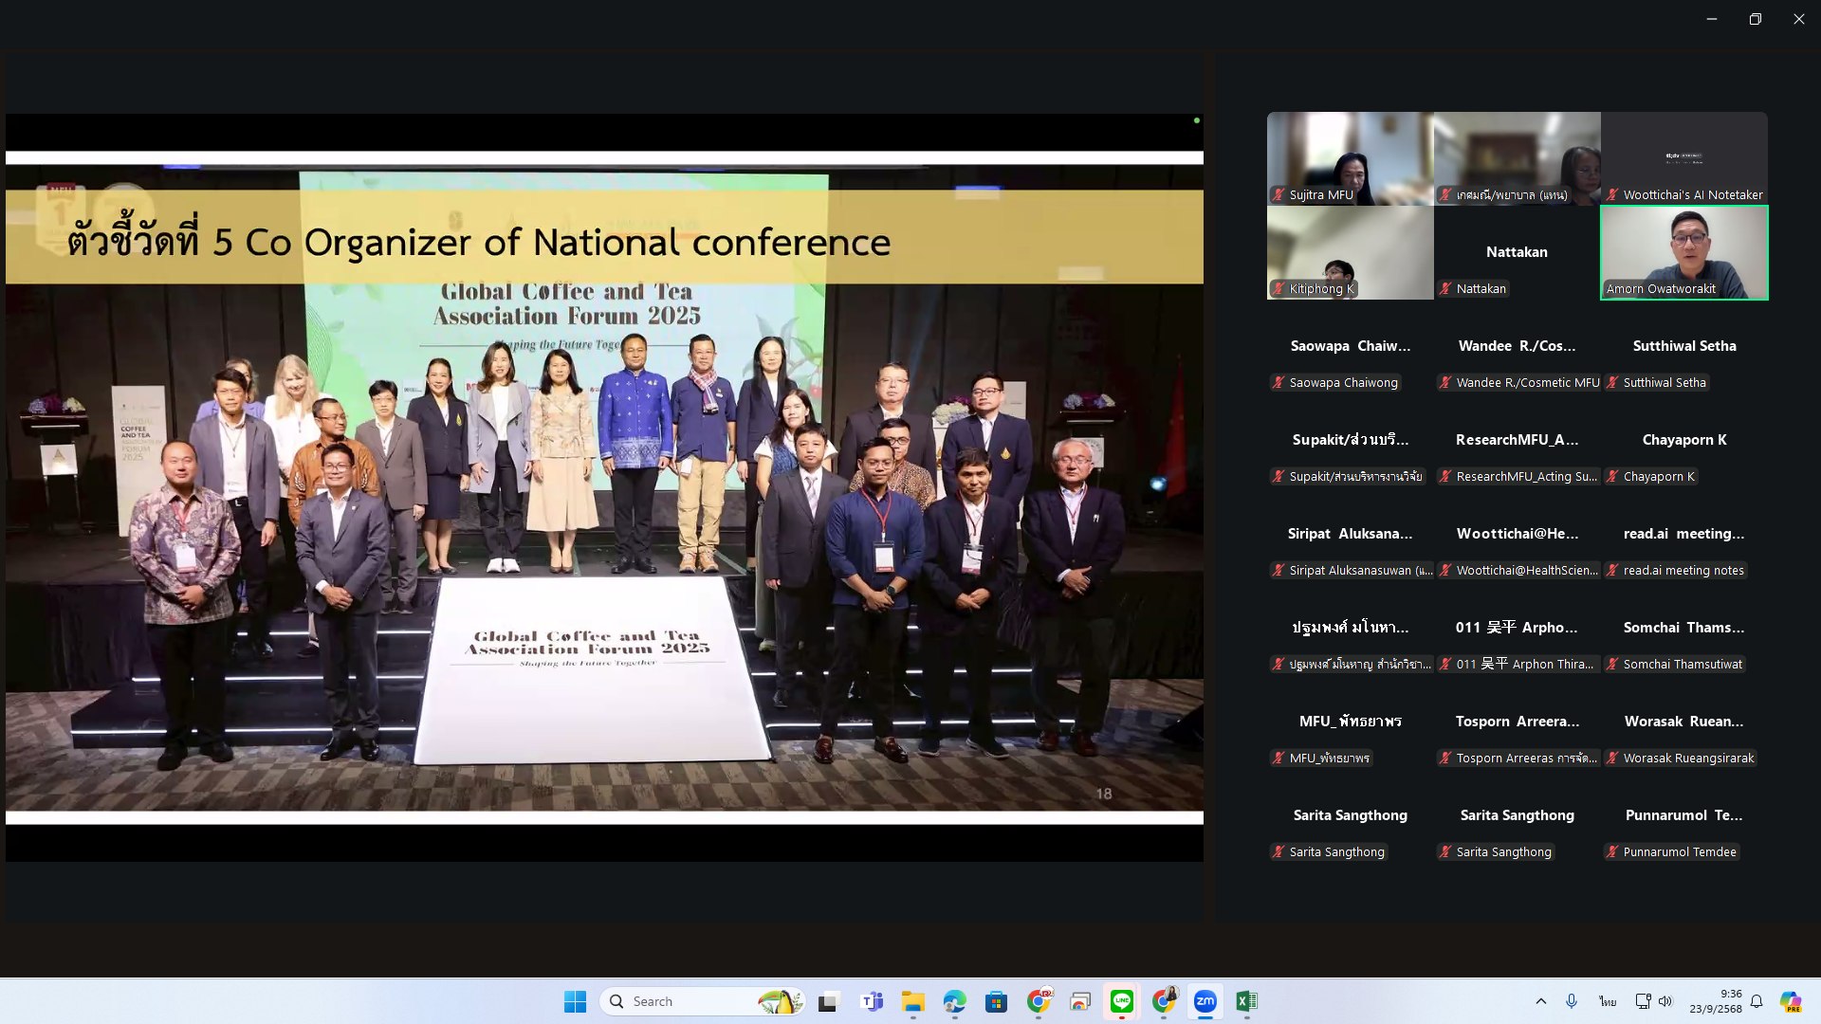This screenshot has height=1024, width=1821.
Task: Open Task View in the taskbar
Action: tap(829, 1001)
